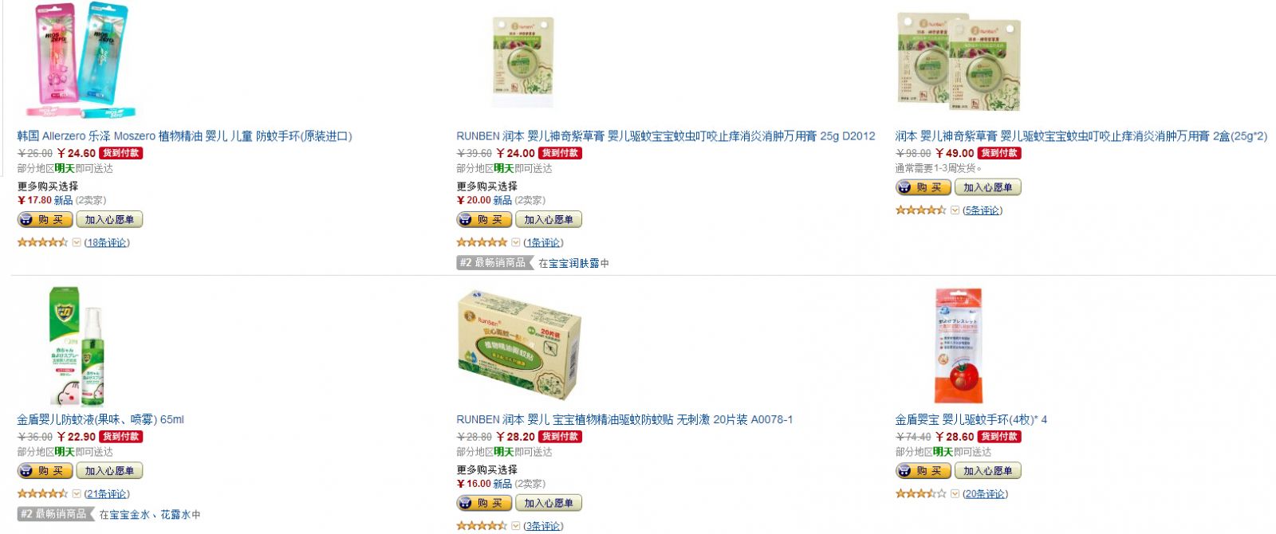Click star rating of 金盾婴宝 驱蚊手环

[920, 494]
